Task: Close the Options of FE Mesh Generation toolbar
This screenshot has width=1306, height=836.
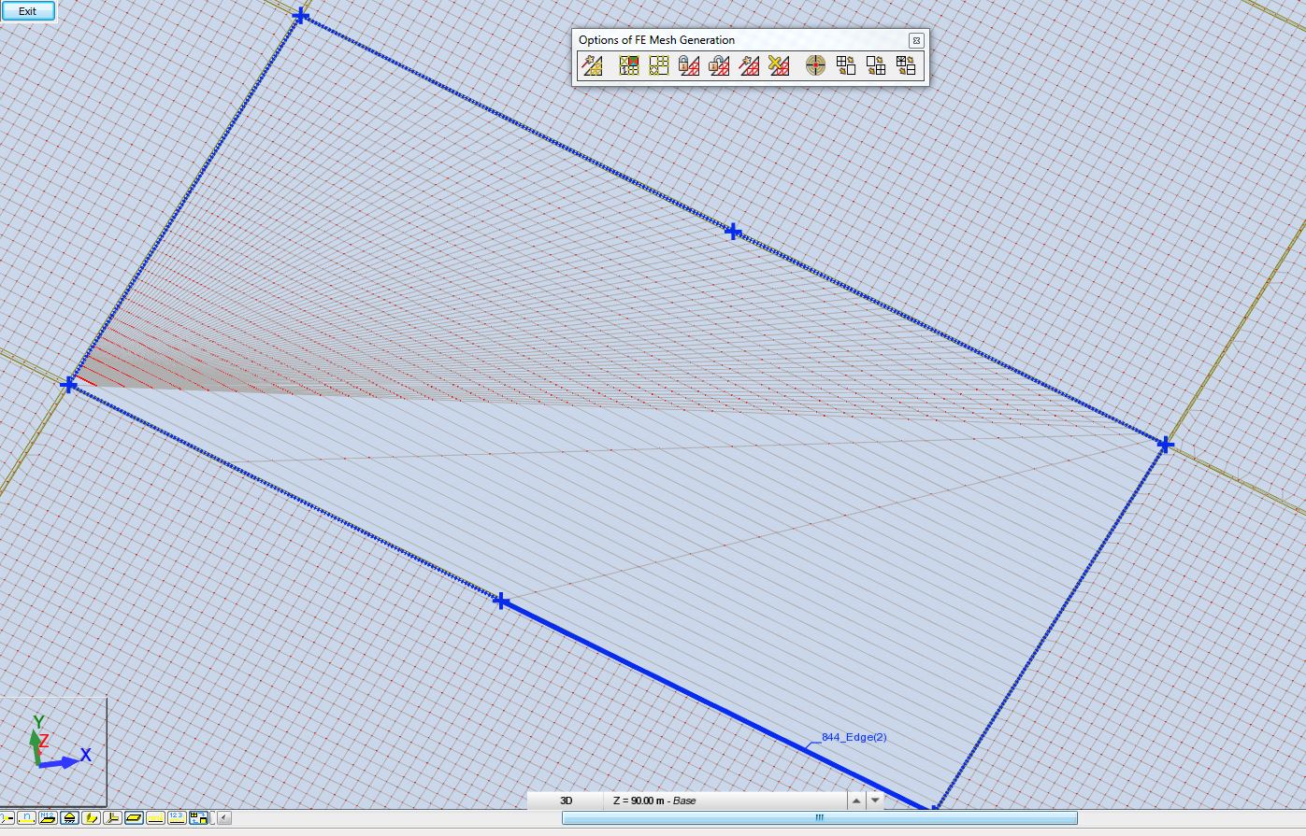Action: 916,40
